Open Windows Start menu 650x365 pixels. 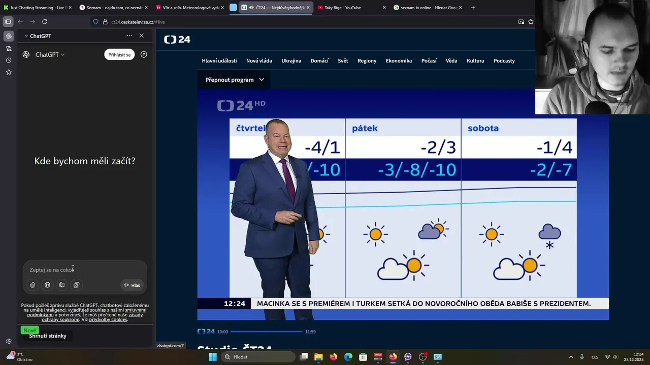coord(213,357)
